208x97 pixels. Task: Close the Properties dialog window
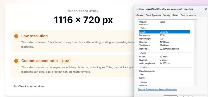tap(206, 9)
